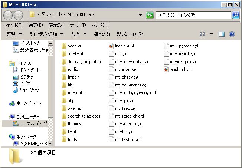
Task: Open the ファイル(F) menu
Action: pos(13,25)
